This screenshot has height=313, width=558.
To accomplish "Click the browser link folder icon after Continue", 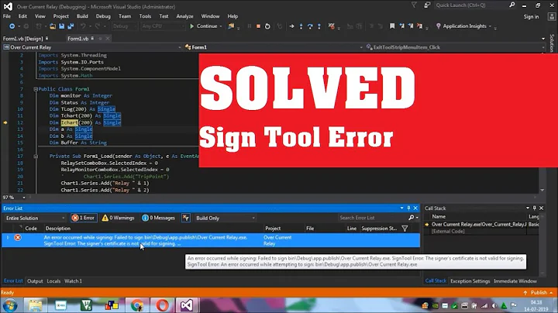I will click(x=232, y=26).
